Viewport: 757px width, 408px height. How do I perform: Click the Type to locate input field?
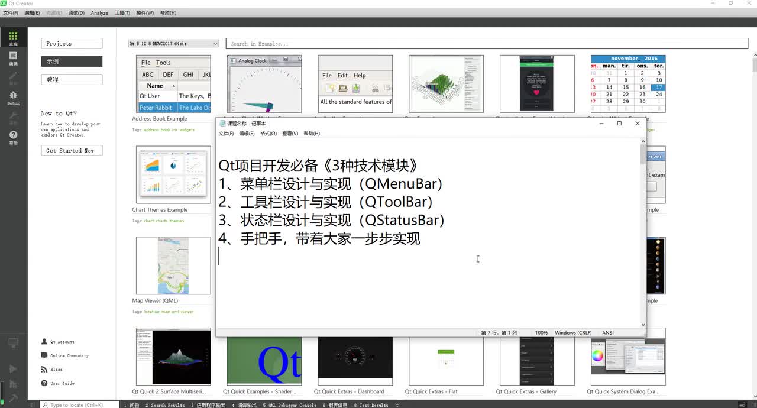click(80, 405)
